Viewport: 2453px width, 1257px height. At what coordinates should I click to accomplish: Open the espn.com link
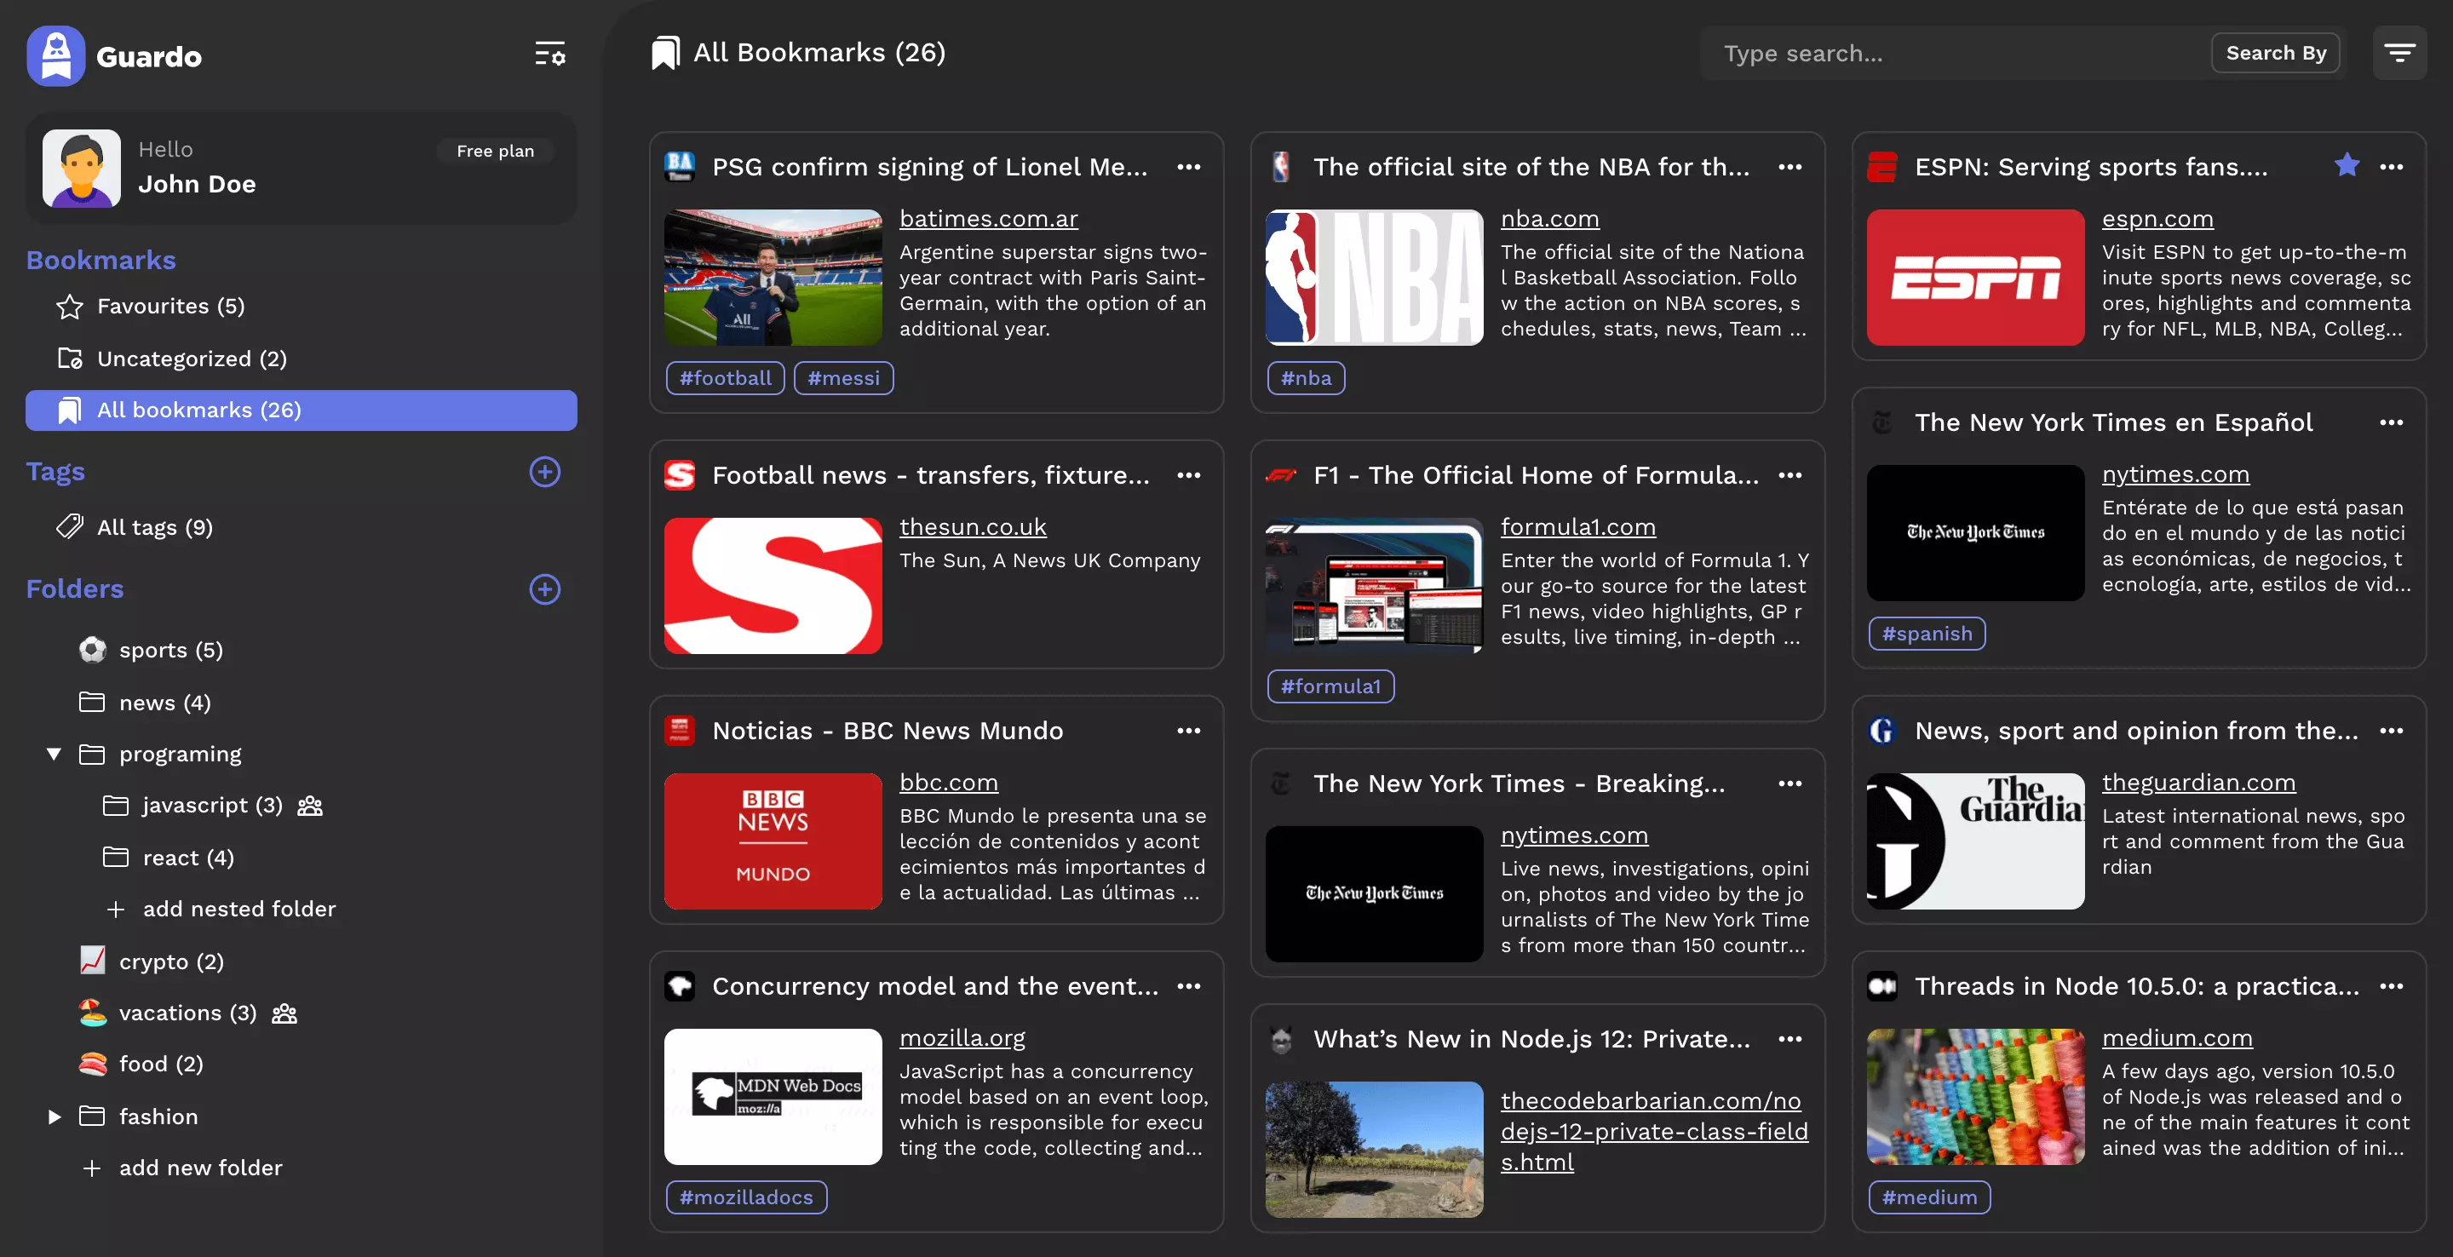[x=2157, y=218]
